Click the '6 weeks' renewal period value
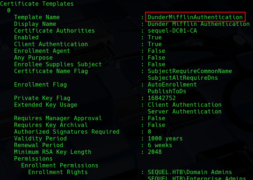The height and width of the screenshot is (180, 253). coord(160,145)
